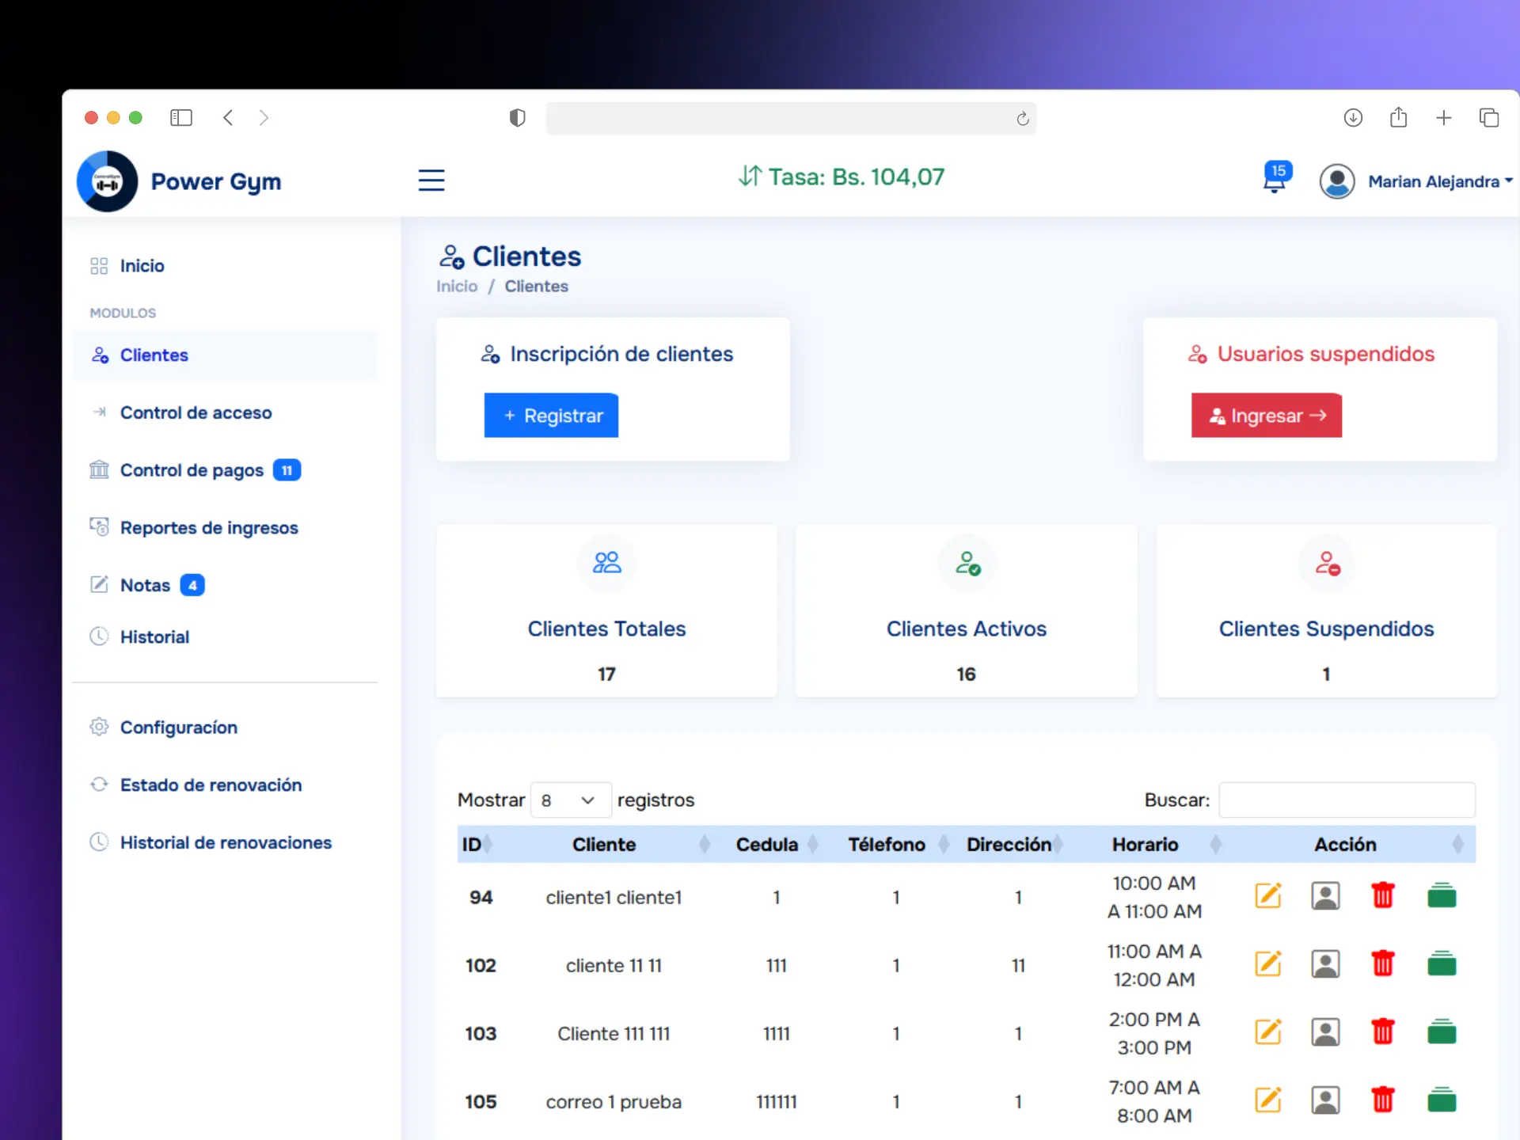
Task: Open the Mostrar registros dropdown
Action: tap(570, 800)
